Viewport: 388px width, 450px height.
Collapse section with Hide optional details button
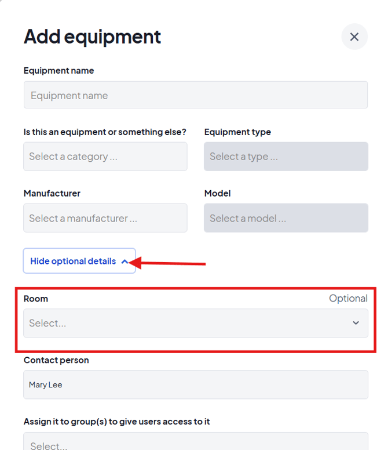79,261
